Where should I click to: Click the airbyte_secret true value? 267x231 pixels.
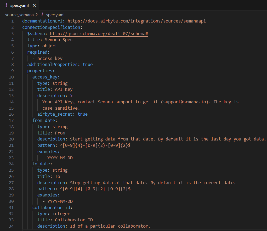coord(83,114)
